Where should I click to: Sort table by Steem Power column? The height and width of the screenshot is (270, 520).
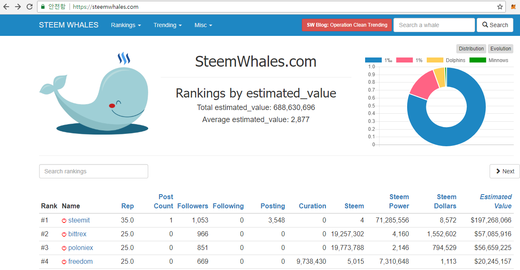(x=399, y=201)
